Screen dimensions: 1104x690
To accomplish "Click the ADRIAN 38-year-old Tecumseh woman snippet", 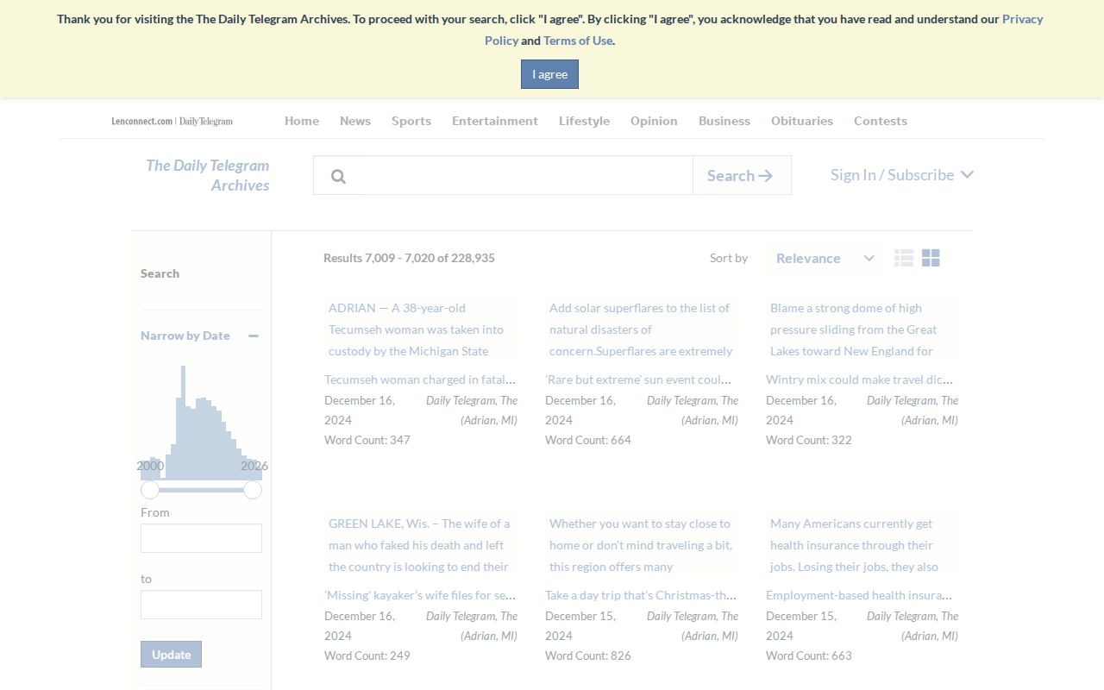I will 421,329.
